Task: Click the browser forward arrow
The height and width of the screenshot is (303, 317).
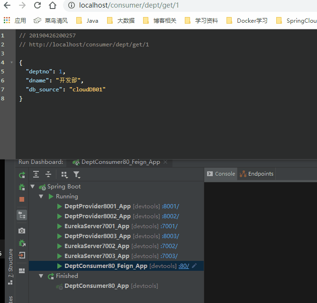Action: [x=22, y=5]
